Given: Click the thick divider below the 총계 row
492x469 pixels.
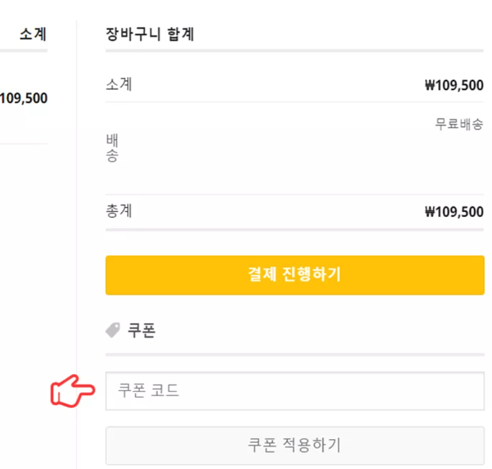Looking at the screenshot, I should (295, 230).
